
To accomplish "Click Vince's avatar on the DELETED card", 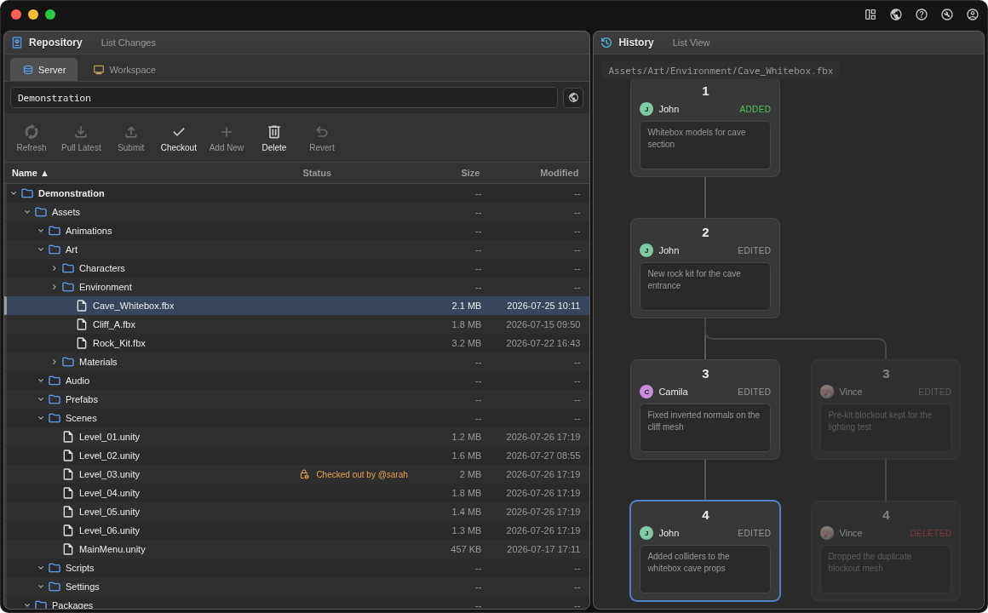I will tap(827, 533).
